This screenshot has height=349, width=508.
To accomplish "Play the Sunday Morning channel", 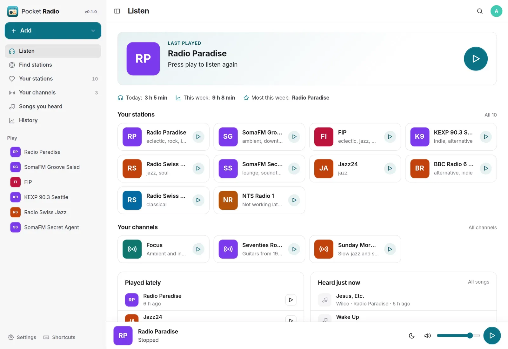I will pyautogui.click(x=390, y=249).
